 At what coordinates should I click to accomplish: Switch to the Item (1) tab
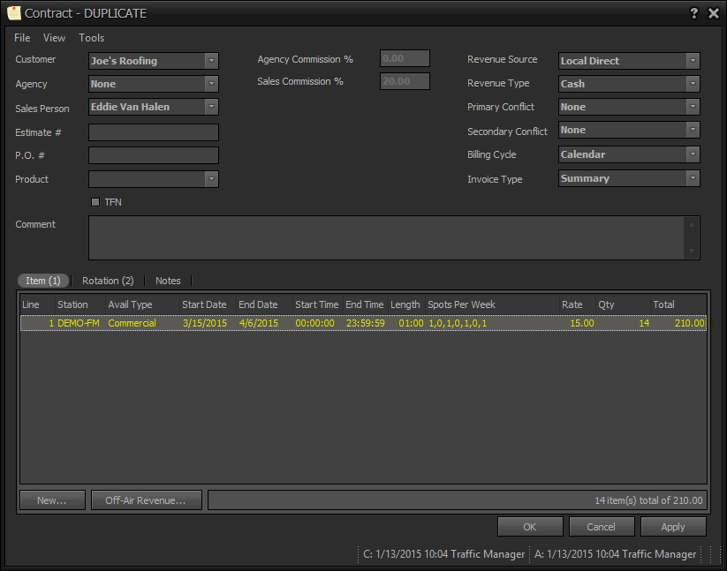(43, 281)
